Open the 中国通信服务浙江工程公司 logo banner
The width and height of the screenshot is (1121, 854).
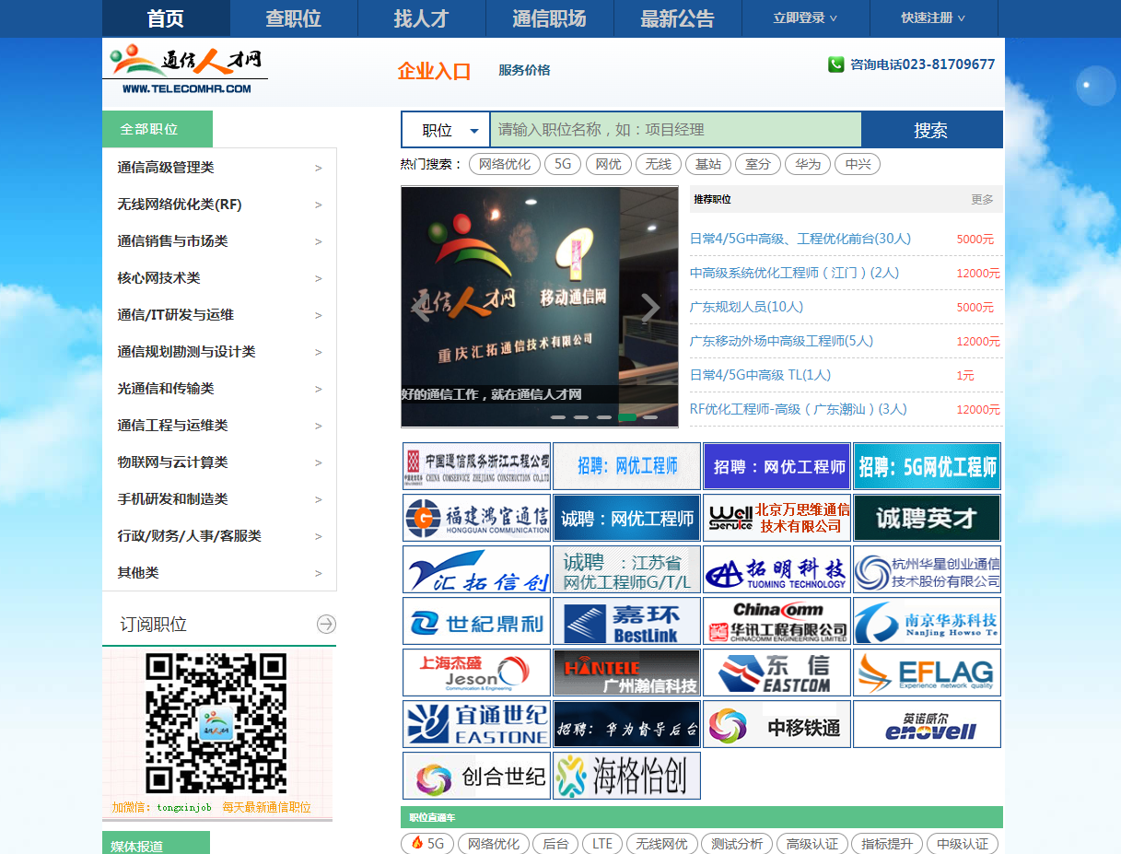(x=476, y=466)
